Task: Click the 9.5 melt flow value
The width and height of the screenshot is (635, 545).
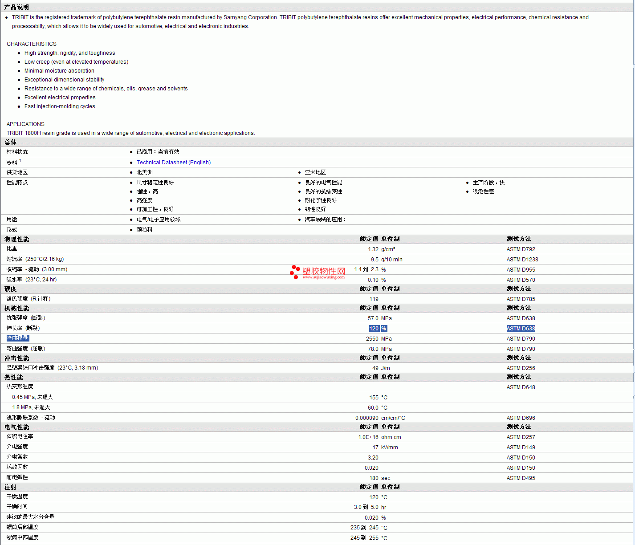Action: click(374, 260)
